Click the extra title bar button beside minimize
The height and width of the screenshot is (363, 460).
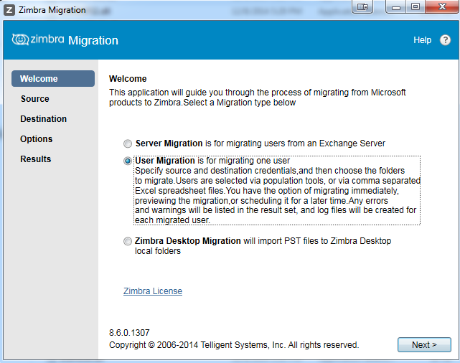[362, 7]
